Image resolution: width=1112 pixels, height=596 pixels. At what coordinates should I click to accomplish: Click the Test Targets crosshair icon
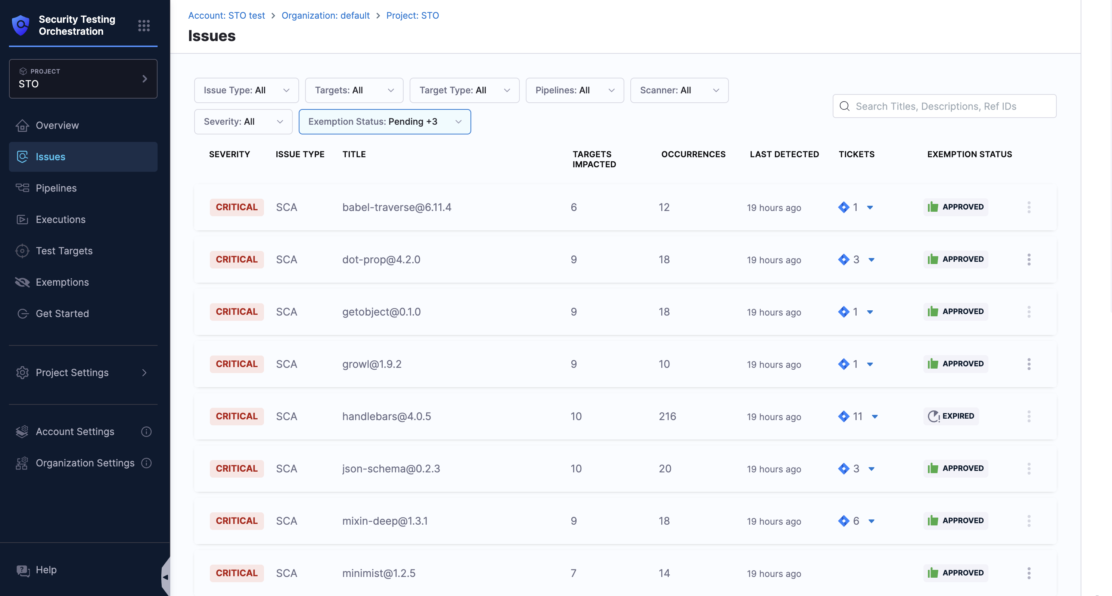click(22, 251)
